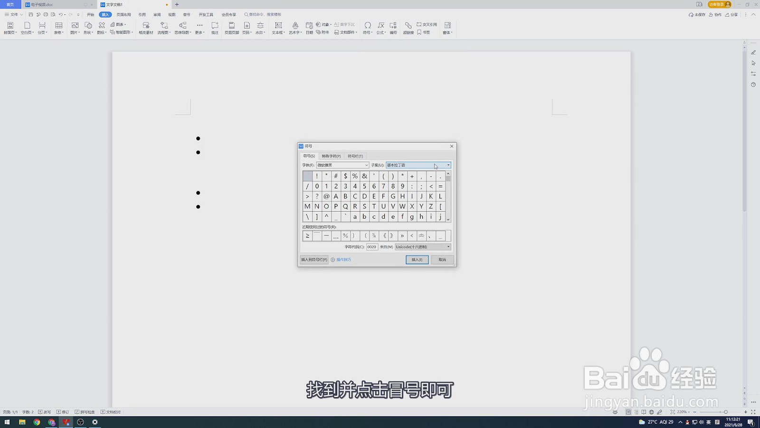Insert a blank page (空白页)
Screen dimensions: 760x428
pyautogui.click(x=27, y=28)
